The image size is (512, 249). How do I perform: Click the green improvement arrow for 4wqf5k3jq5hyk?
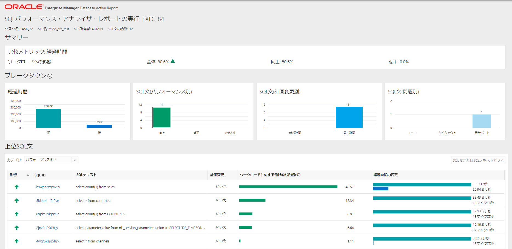tap(17, 241)
